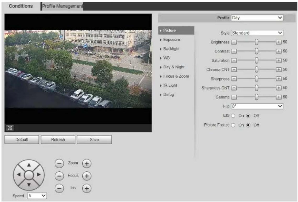The image size is (298, 202).
Task: Click the center circle of PTZ pad
Action: 29,175
